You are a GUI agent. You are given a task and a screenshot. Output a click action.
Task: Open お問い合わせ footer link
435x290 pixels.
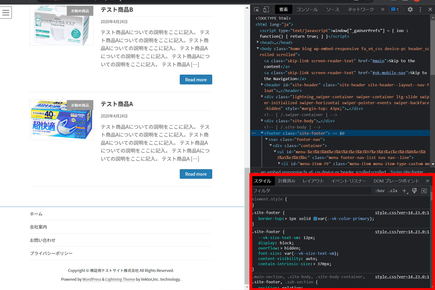[x=43, y=240]
